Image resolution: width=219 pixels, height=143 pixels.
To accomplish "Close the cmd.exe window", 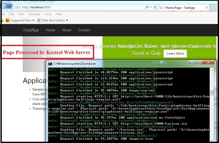I will (208, 62).
